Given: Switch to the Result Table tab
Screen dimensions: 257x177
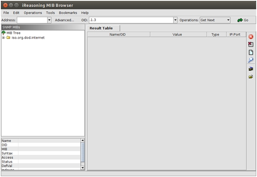Looking at the screenshot, I should tap(101, 28).
